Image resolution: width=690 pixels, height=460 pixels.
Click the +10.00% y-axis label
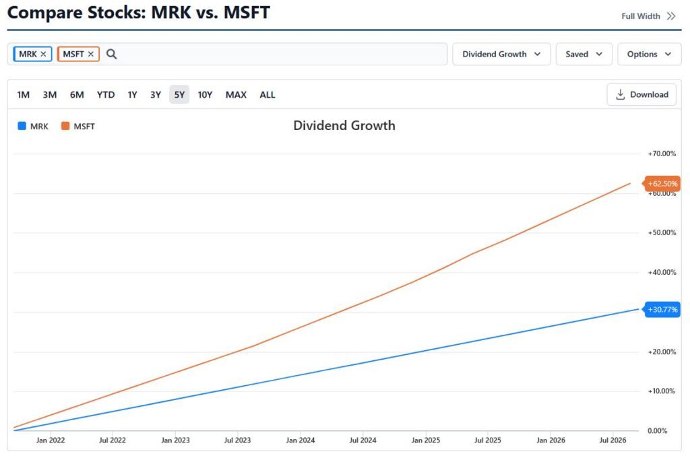[x=662, y=391]
